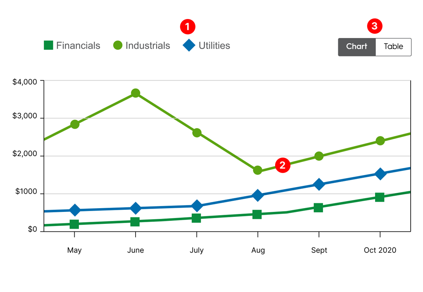This screenshot has width=423, height=292.
Task: Click the Industrials circle marker for July
Action: [197, 133]
